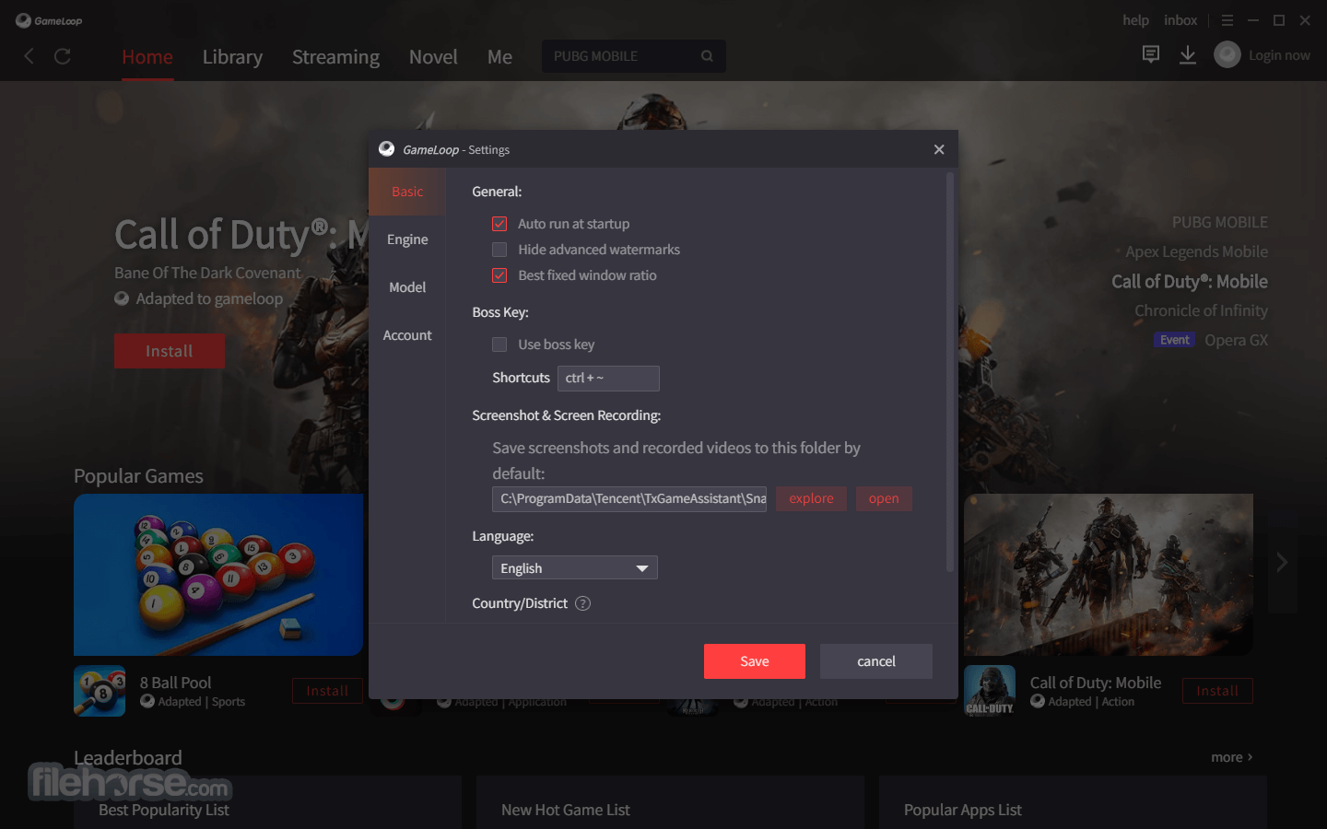Install Call of Duty from the banner
1327x829 pixels.
[170, 351]
